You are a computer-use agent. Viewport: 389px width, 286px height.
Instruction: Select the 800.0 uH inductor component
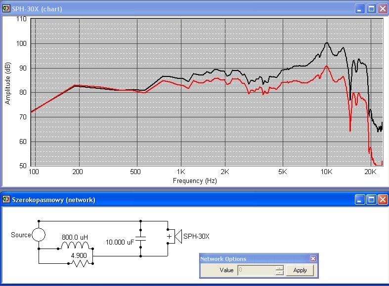(x=76, y=246)
